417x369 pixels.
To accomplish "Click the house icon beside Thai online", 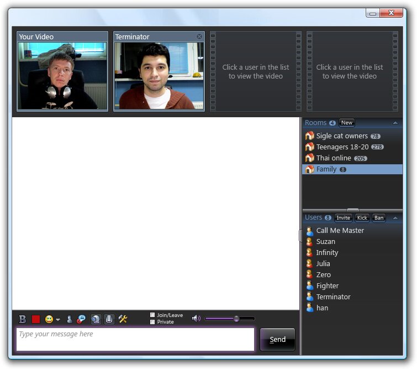I will [x=309, y=158].
